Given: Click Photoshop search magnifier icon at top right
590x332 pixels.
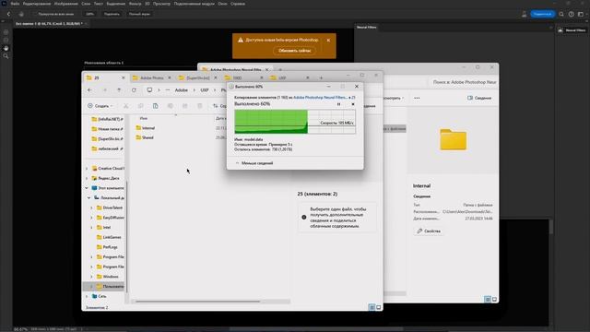Looking at the screenshot, I should (561, 14).
